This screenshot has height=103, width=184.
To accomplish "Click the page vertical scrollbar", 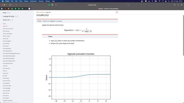I will click(183, 35).
